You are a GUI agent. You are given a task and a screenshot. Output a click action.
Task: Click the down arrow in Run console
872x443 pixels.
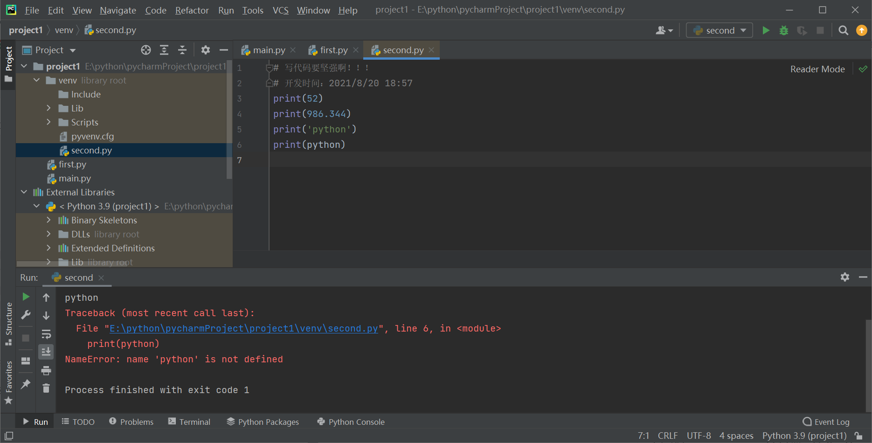(46, 316)
